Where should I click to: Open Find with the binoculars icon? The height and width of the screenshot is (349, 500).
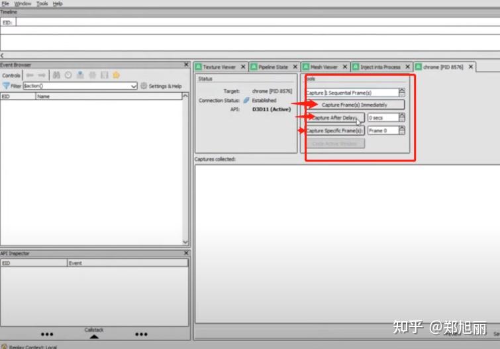pyautogui.click(x=56, y=75)
